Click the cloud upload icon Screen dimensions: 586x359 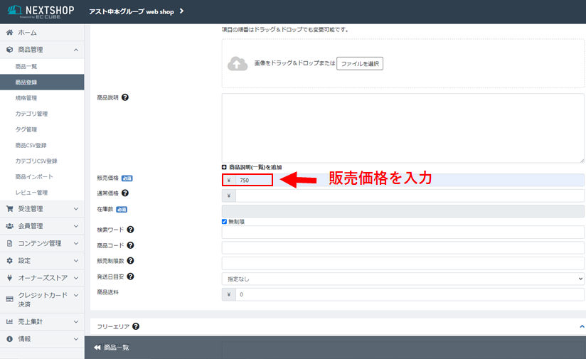[x=238, y=64]
